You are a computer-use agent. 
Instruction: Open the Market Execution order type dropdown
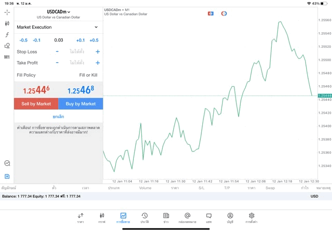[x=58, y=27]
